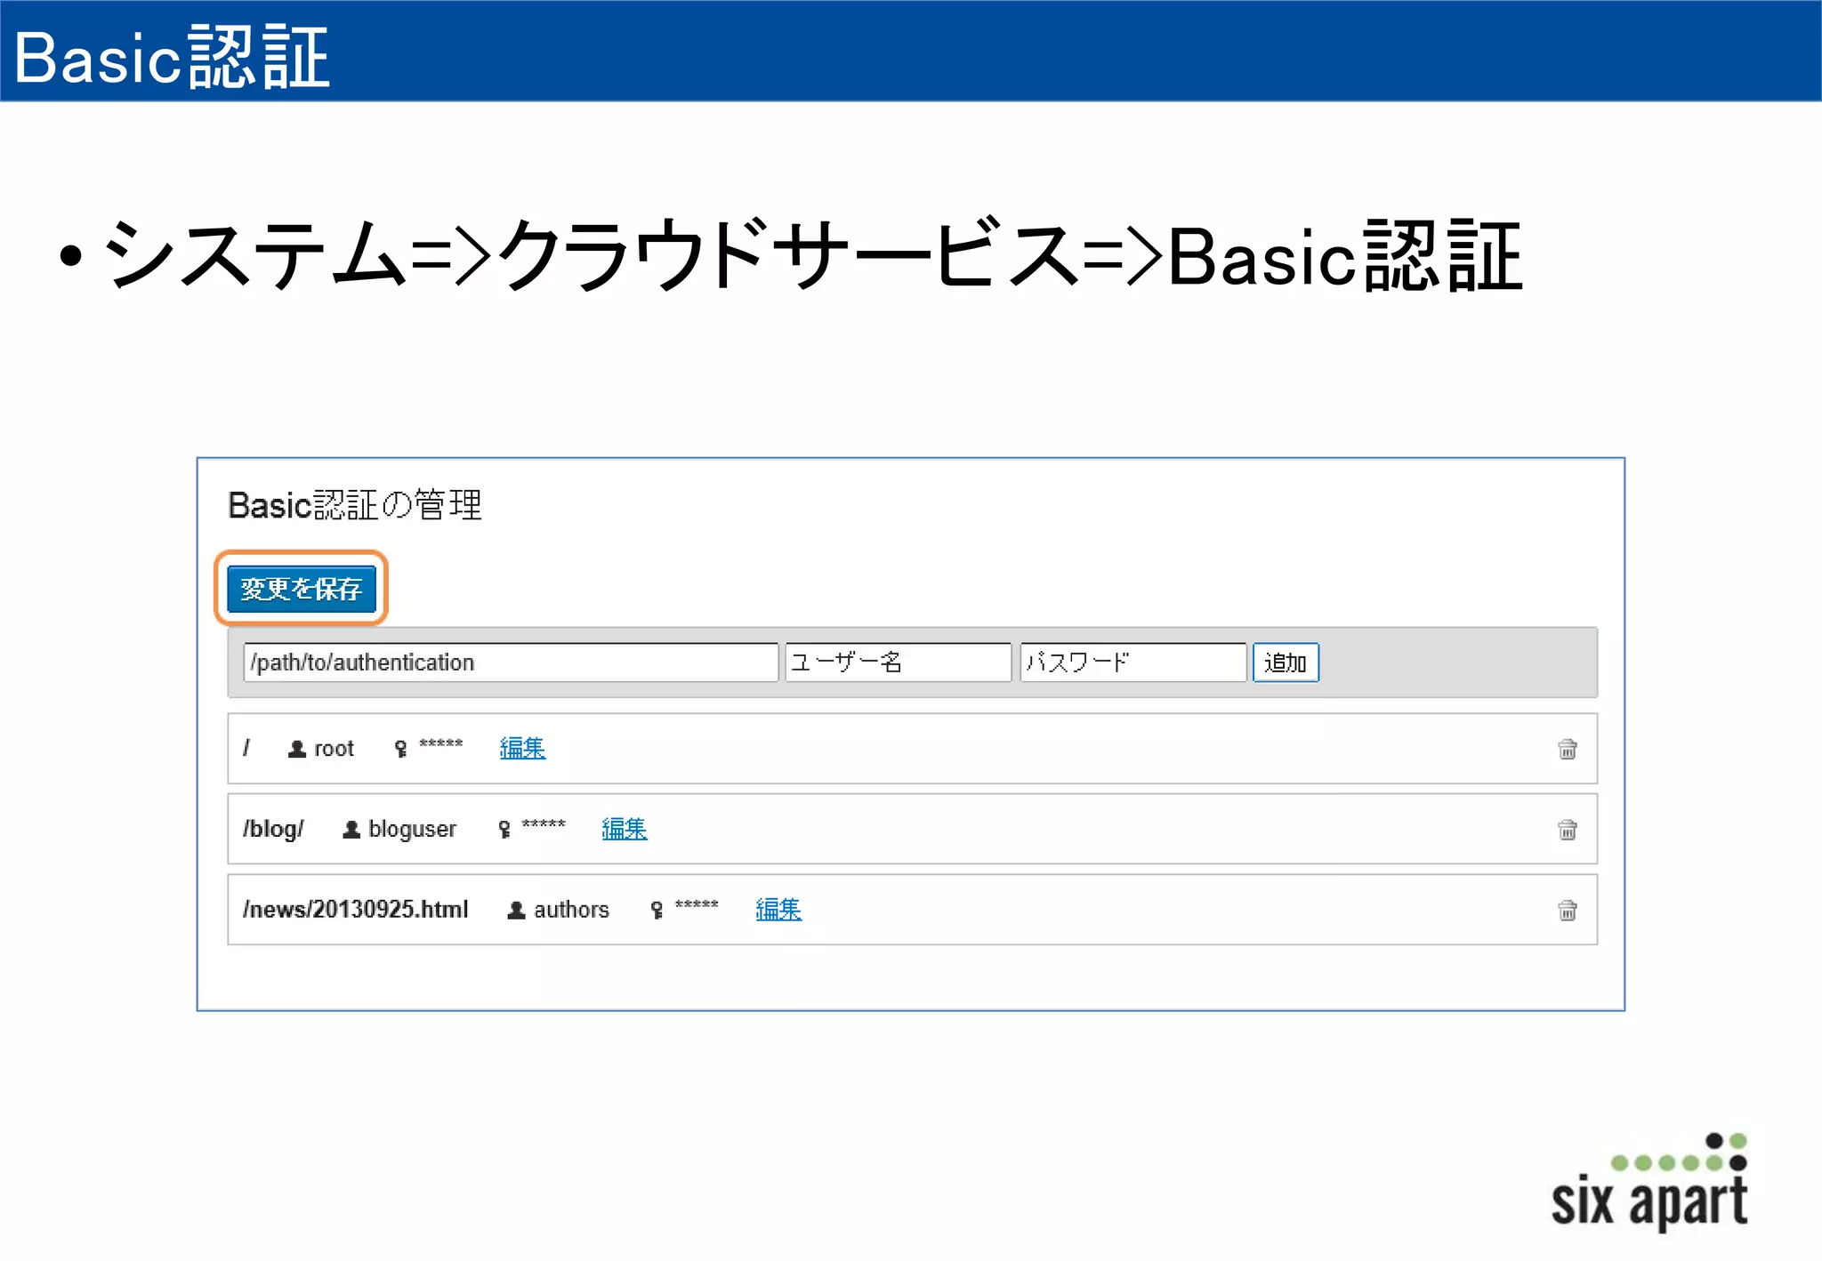The height and width of the screenshot is (1261, 1822).
Task: Select the root username text
Action: (x=335, y=750)
